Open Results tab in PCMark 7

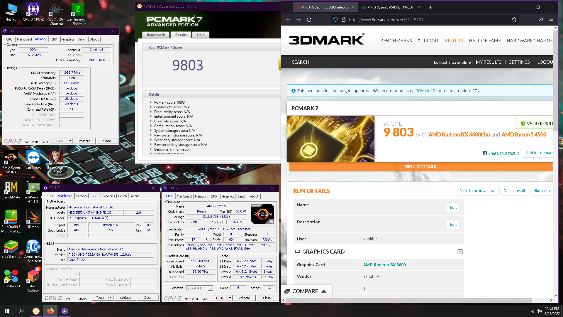(181, 35)
